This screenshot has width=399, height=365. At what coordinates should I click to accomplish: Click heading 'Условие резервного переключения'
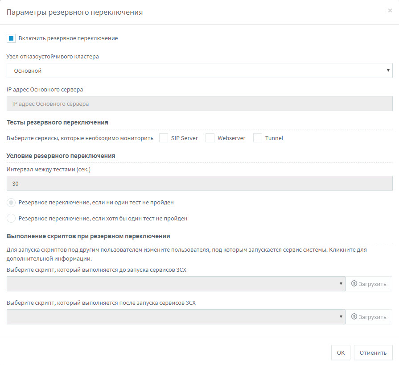(61, 156)
